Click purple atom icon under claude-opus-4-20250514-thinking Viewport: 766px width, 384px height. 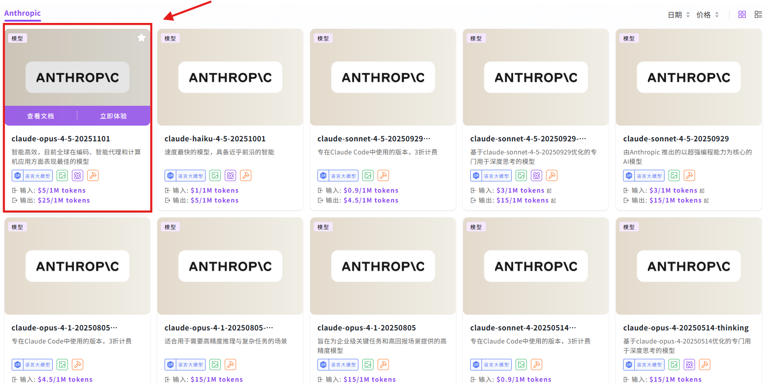pos(689,365)
